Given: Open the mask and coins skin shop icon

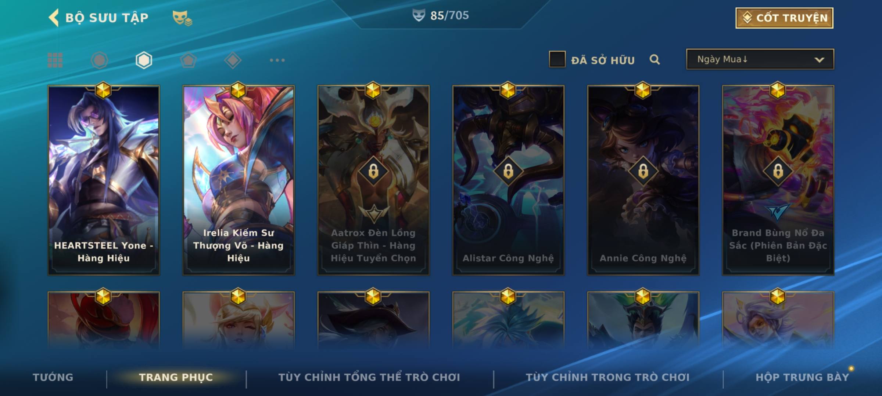Looking at the screenshot, I should [182, 18].
